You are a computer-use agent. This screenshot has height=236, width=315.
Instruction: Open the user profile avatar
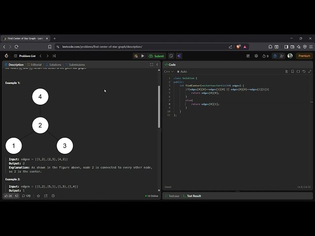(x=290, y=56)
